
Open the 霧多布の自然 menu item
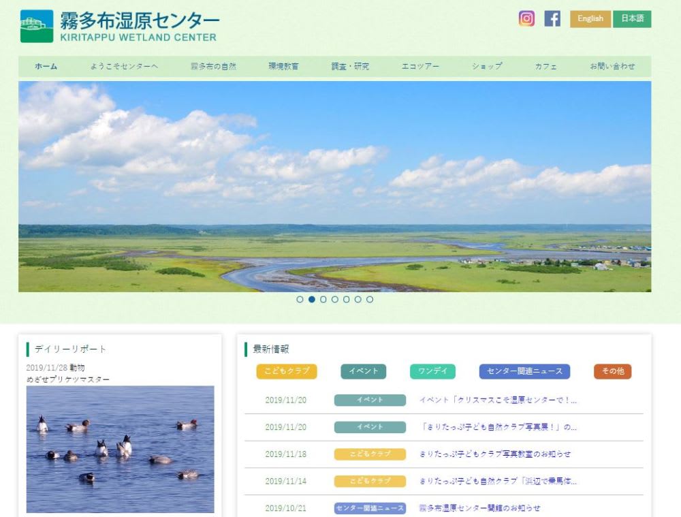[x=213, y=67]
